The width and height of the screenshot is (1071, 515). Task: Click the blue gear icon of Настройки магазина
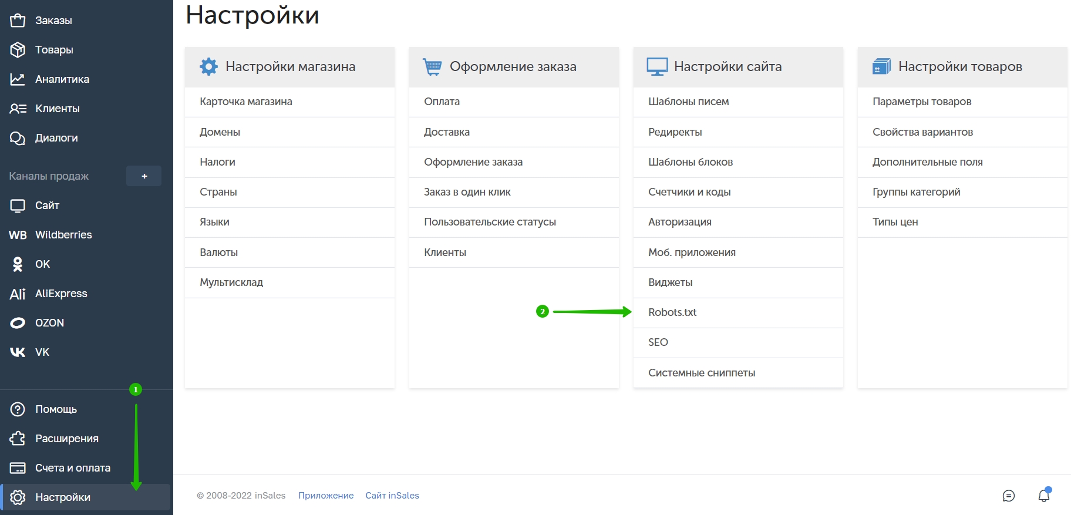click(208, 66)
